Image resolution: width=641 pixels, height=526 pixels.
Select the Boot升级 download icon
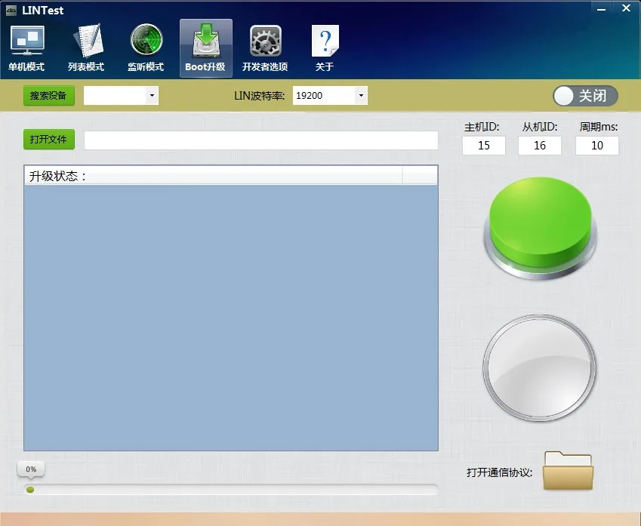click(x=206, y=41)
